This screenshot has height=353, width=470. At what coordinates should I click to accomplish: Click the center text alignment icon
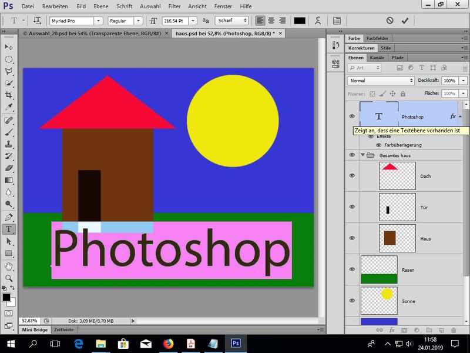point(271,21)
